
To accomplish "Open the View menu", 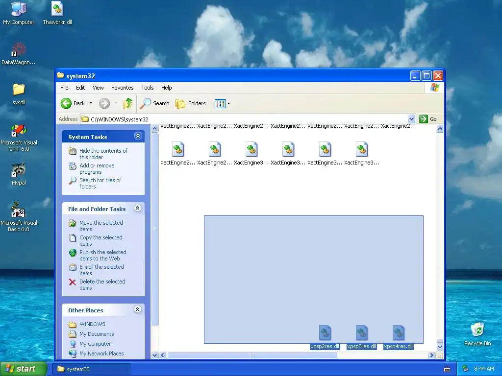I will 98,88.
